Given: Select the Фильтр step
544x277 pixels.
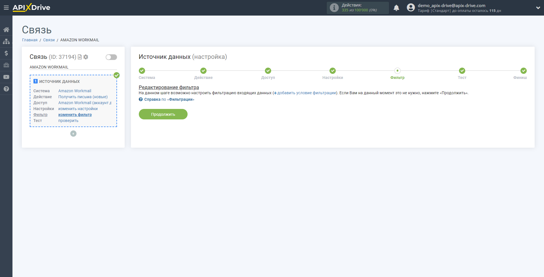Looking at the screenshot, I should click(x=397, y=71).
